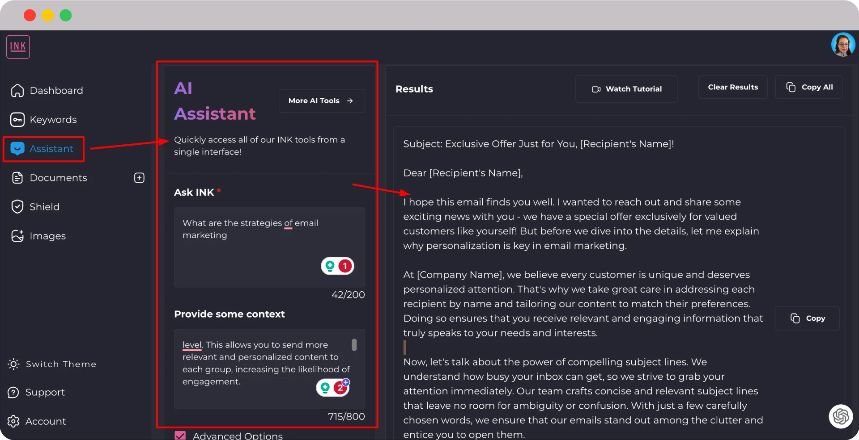
Task: Click the Dashboard home icon
Action: (17, 91)
